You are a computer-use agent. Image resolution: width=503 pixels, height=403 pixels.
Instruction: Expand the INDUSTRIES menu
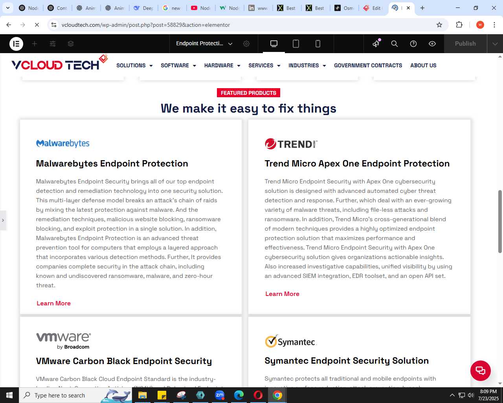[x=307, y=65]
